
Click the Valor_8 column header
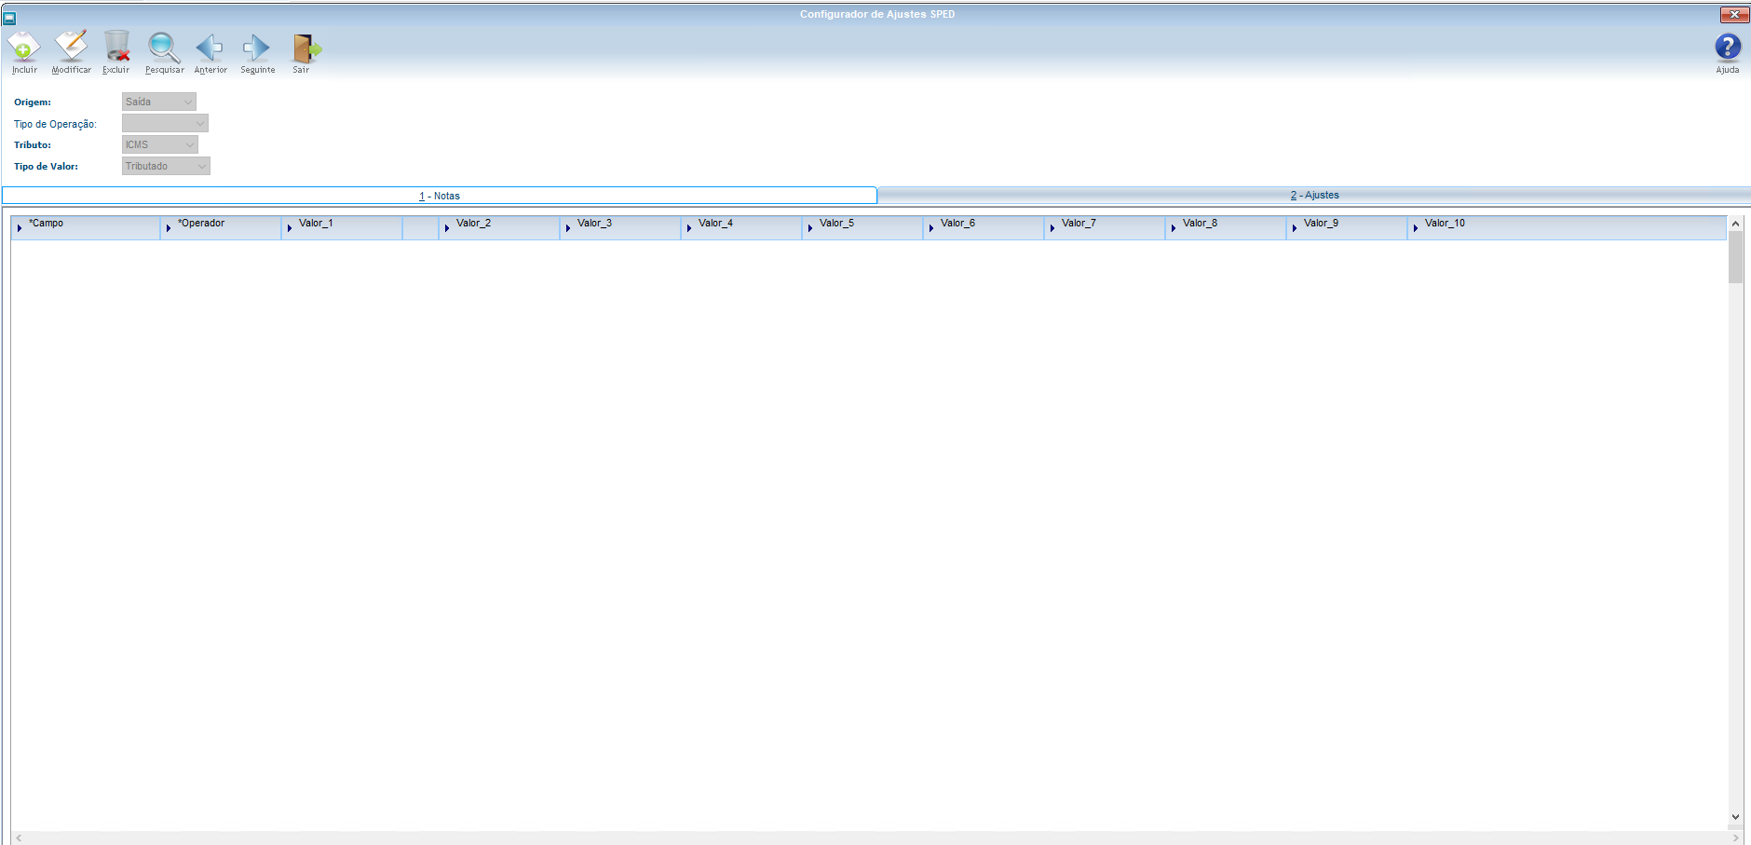pyautogui.click(x=1226, y=227)
